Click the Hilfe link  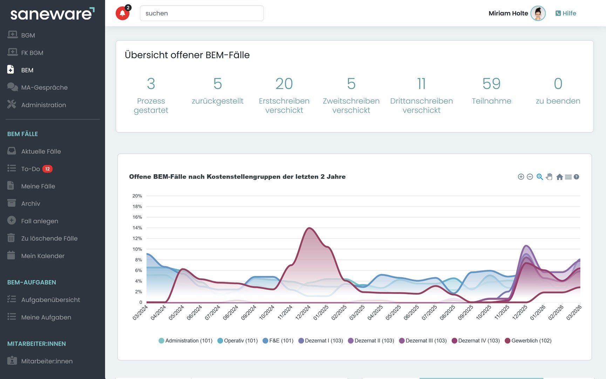click(566, 13)
